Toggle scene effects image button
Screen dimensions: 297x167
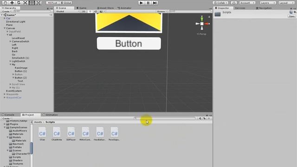pos(101,11)
